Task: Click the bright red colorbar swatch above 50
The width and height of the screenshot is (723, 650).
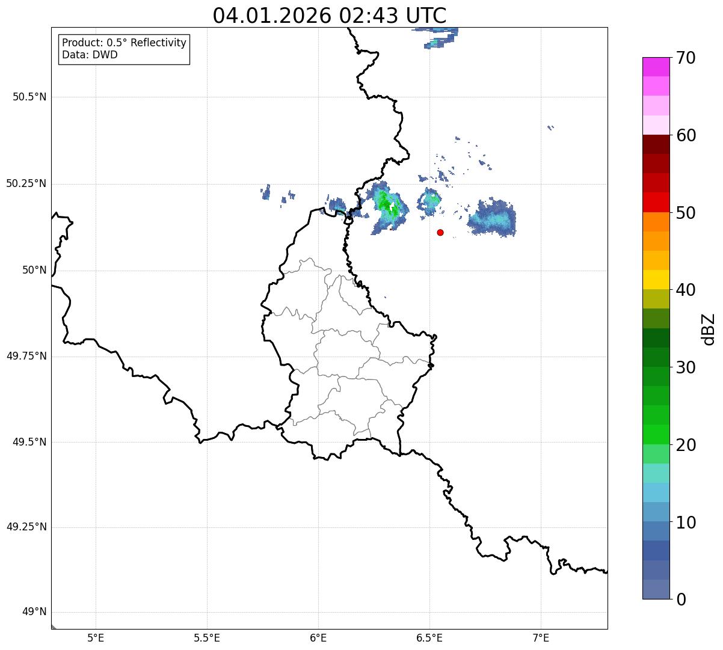Action: click(656, 203)
